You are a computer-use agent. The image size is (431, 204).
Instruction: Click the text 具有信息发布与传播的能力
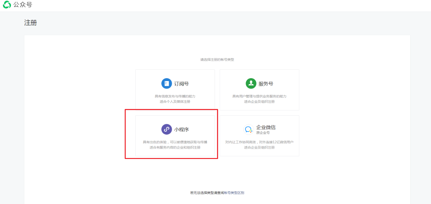tap(175, 96)
